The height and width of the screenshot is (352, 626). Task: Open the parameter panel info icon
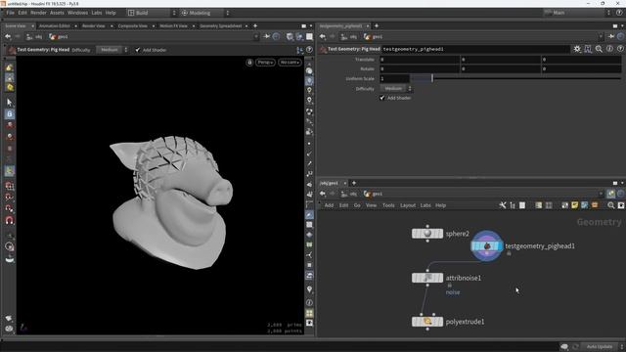click(609, 49)
